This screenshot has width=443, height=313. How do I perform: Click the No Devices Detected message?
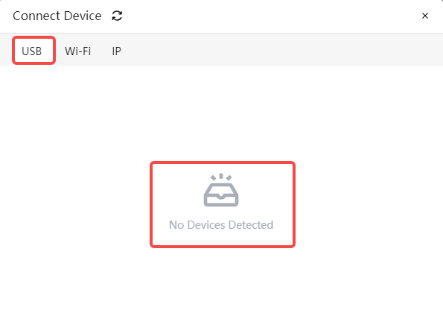tap(221, 225)
